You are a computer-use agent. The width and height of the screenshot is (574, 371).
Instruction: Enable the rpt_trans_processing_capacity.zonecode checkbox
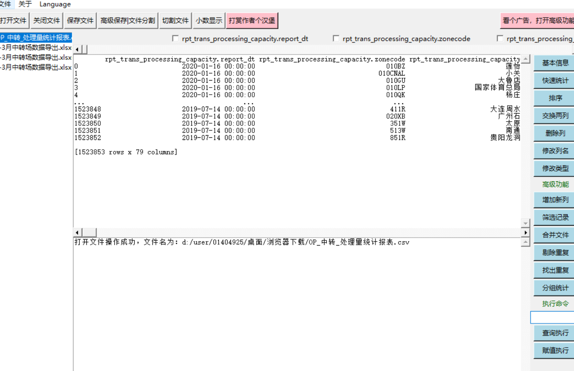pyautogui.click(x=336, y=38)
